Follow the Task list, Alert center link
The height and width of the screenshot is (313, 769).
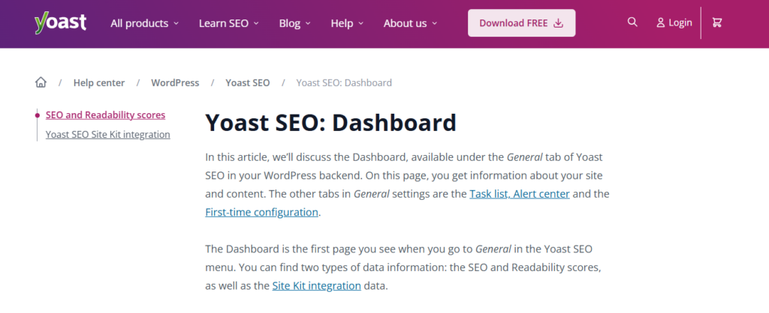coord(520,194)
